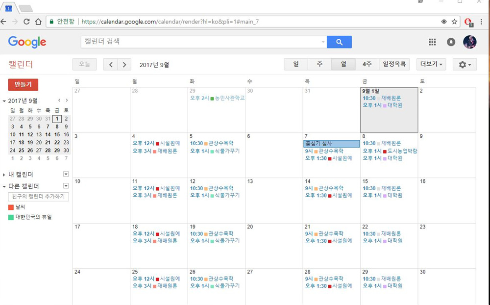Open the settings gear dropdown
The height and width of the screenshot is (305, 490).
pyautogui.click(x=465, y=65)
